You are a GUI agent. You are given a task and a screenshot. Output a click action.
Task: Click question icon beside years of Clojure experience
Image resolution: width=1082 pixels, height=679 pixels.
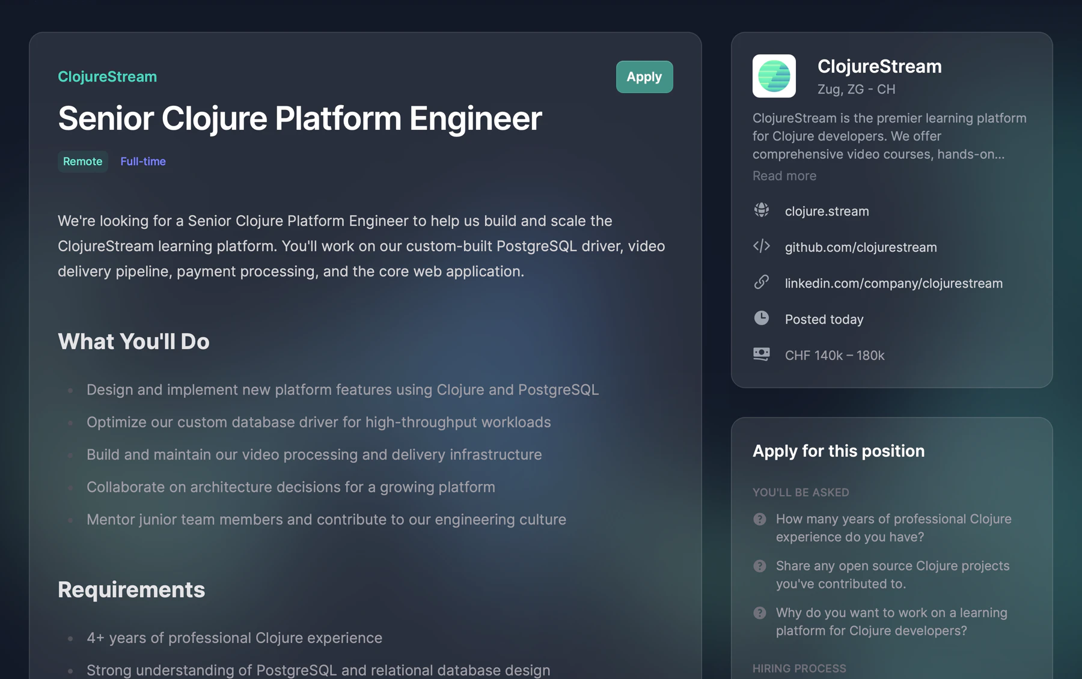point(760,519)
